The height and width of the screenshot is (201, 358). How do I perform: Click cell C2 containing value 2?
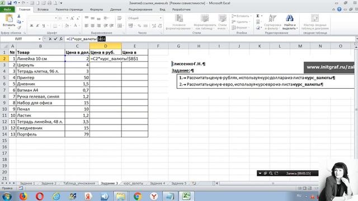click(77, 59)
